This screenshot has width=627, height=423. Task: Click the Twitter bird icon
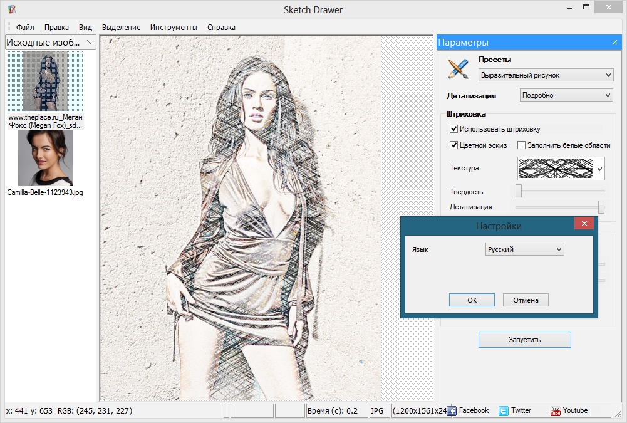[x=504, y=411]
